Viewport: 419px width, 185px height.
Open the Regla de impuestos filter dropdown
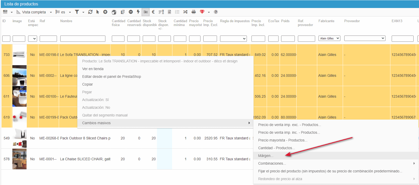coord(233,39)
